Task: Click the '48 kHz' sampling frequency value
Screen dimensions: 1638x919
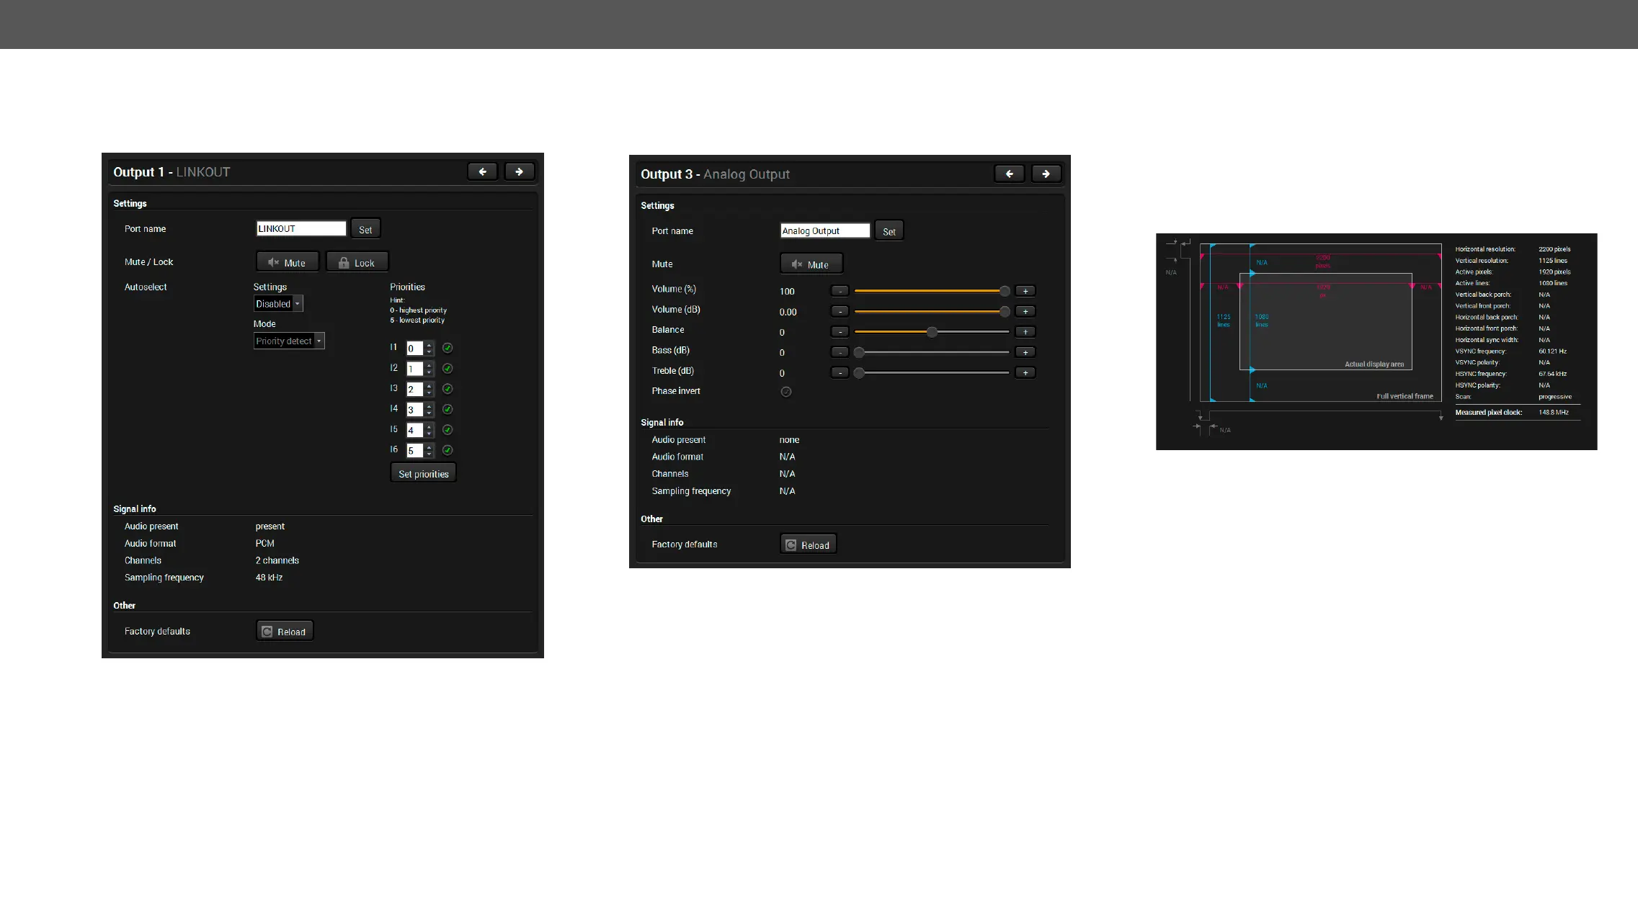Action: pyautogui.click(x=269, y=578)
